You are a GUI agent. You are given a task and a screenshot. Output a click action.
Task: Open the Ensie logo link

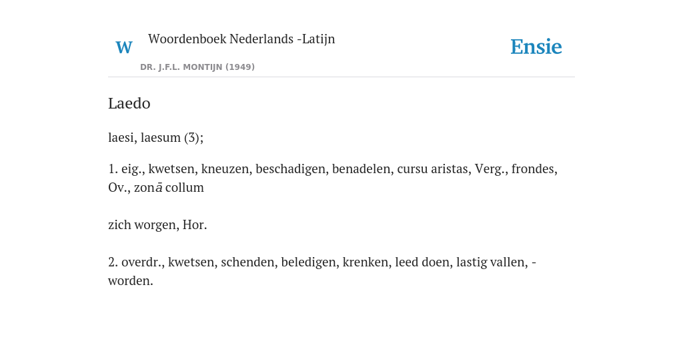pos(536,47)
